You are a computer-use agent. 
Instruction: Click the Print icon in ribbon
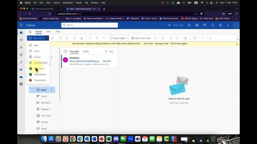tap(194, 38)
